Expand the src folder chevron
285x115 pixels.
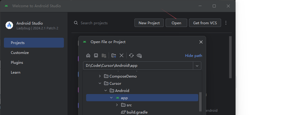pyautogui.click(x=117, y=105)
